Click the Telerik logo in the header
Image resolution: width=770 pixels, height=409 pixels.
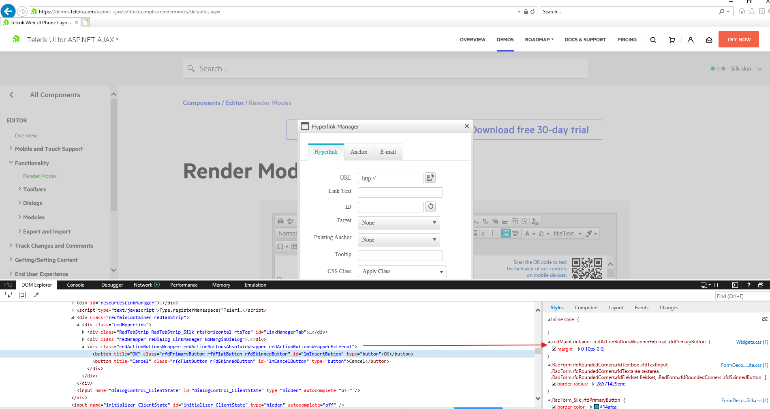[16, 39]
